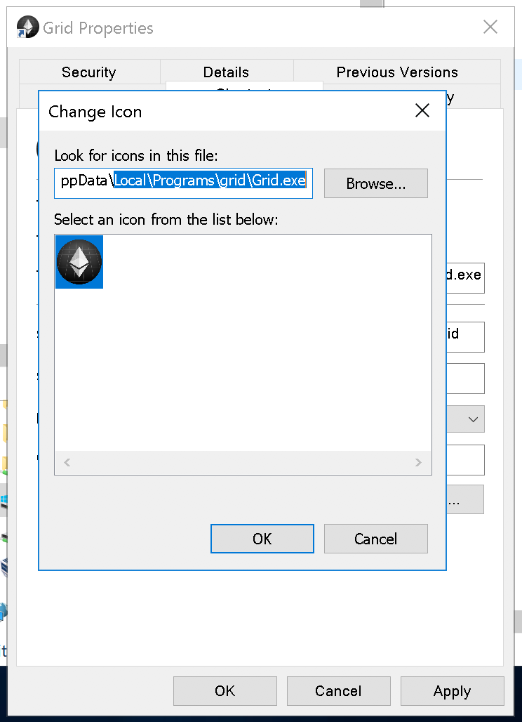Apply changes in Grid Properties
522x722 pixels.
452,690
